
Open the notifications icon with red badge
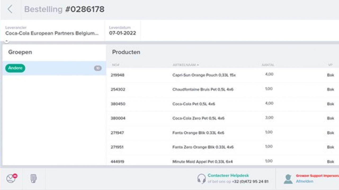(11, 179)
